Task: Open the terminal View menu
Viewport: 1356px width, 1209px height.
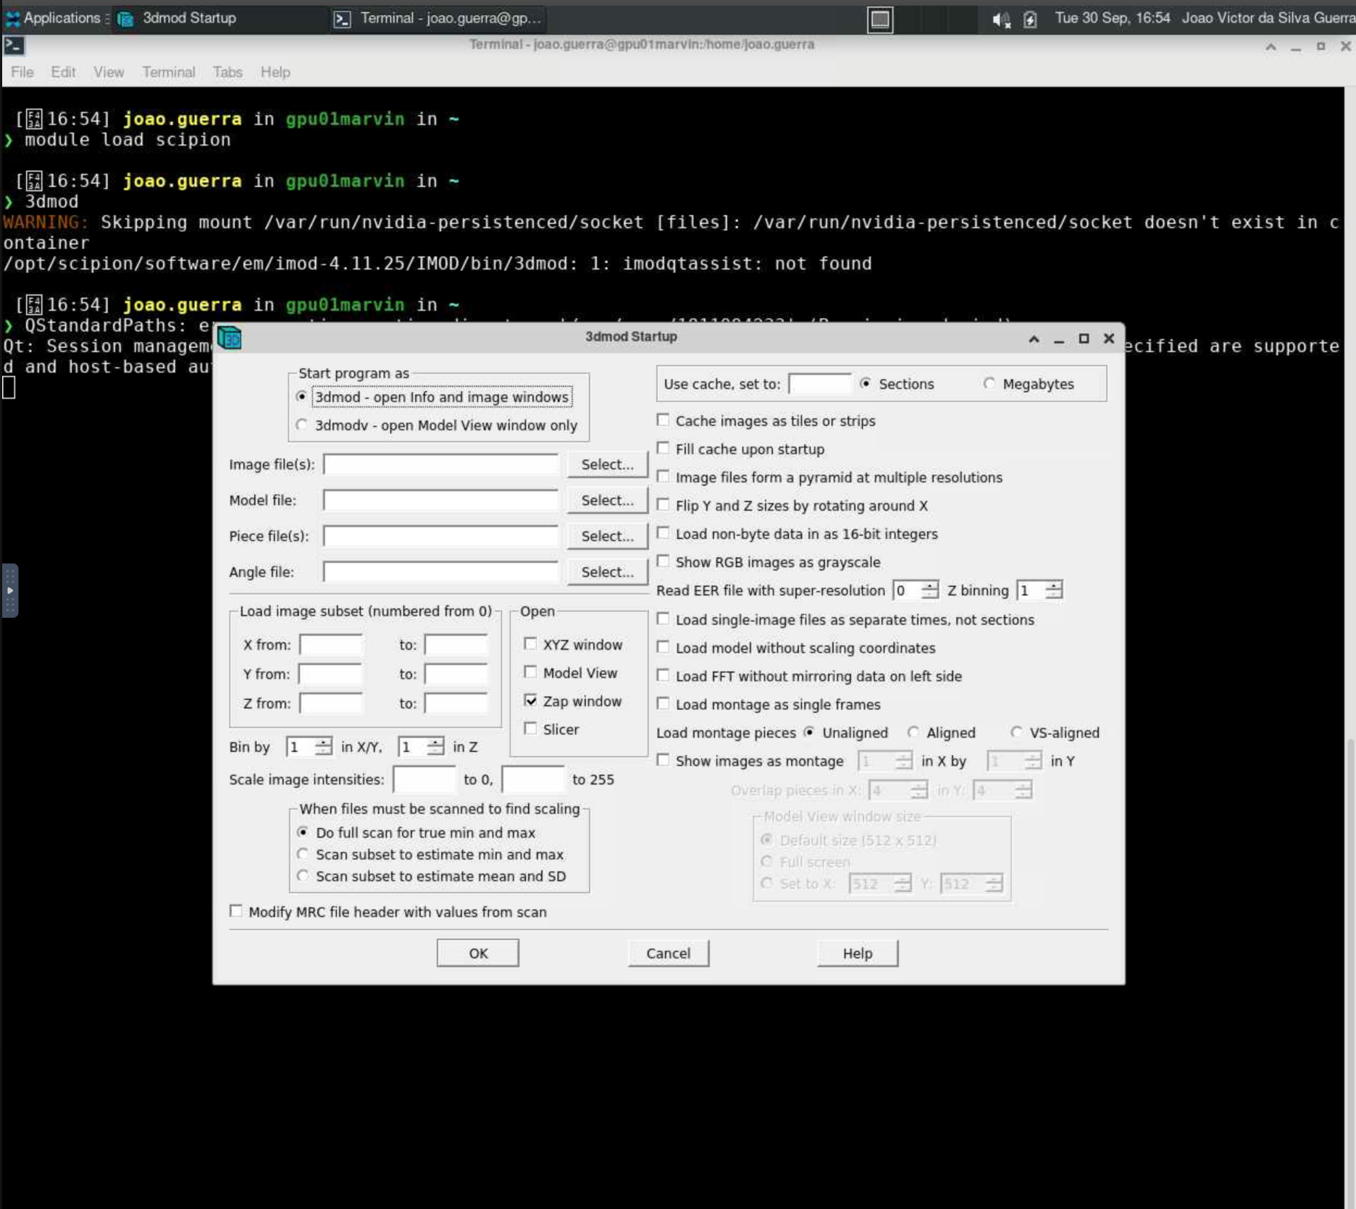Action: (108, 72)
